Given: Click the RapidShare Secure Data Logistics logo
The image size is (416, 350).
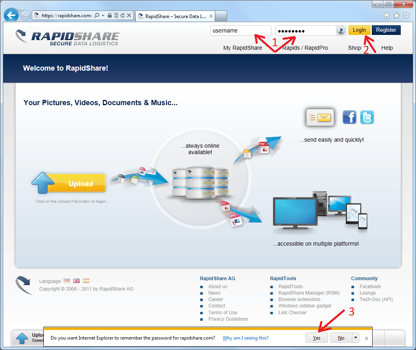Looking at the screenshot, I should (68, 37).
